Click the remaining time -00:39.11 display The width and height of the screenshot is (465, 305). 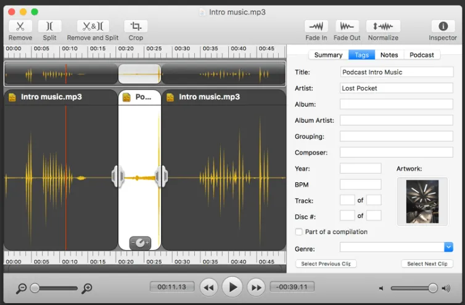[x=292, y=287]
